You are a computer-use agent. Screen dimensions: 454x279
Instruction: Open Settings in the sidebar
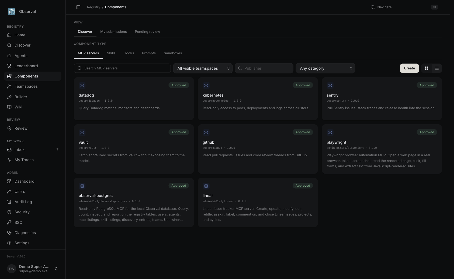pyautogui.click(x=33, y=243)
